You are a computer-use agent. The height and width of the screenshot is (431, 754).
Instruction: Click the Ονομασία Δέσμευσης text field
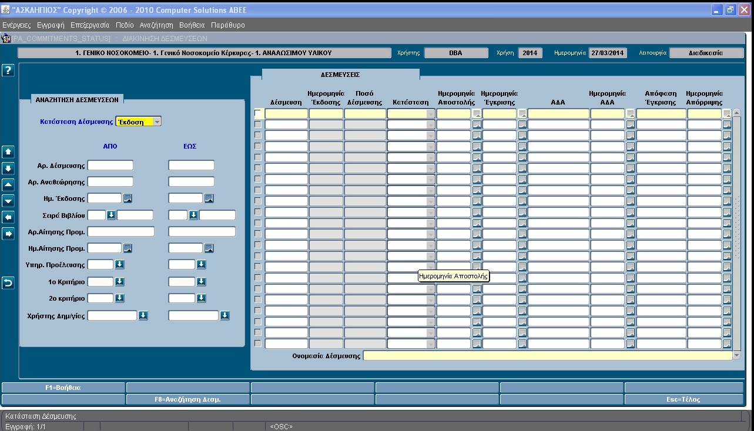tap(548, 355)
